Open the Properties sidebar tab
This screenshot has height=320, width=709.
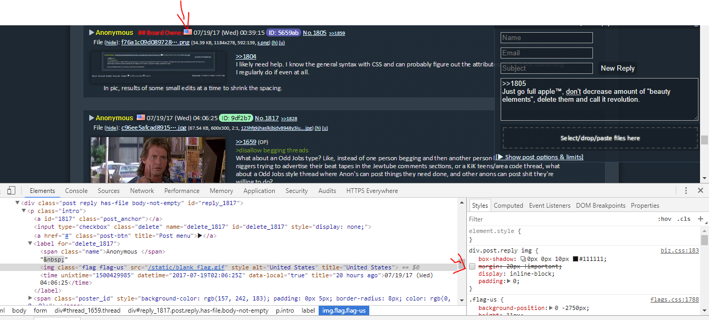(x=645, y=206)
